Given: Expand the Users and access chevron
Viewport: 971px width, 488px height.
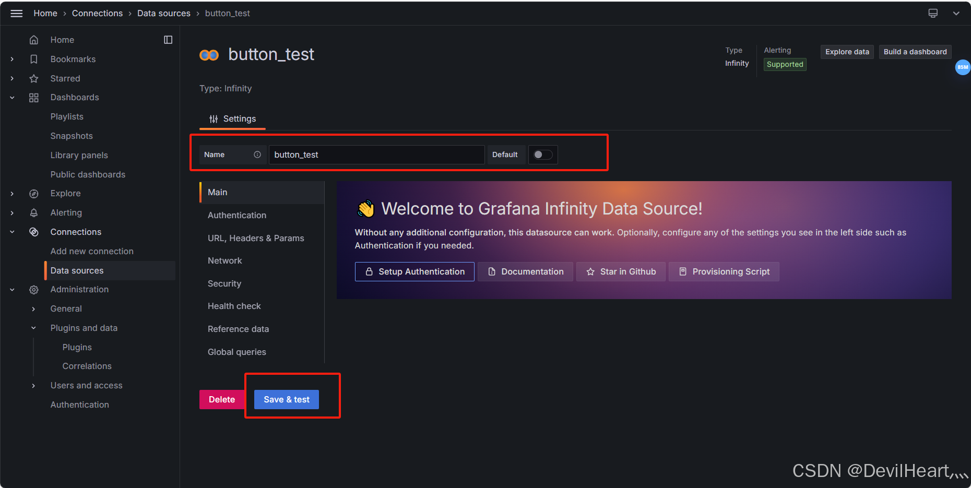Looking at the screenshot, I should (x=33, y=386).
